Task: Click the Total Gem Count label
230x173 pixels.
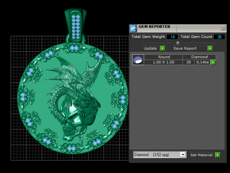Action: (196, 37)
